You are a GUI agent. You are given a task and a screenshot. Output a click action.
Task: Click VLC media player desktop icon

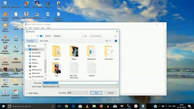(5, 39)
